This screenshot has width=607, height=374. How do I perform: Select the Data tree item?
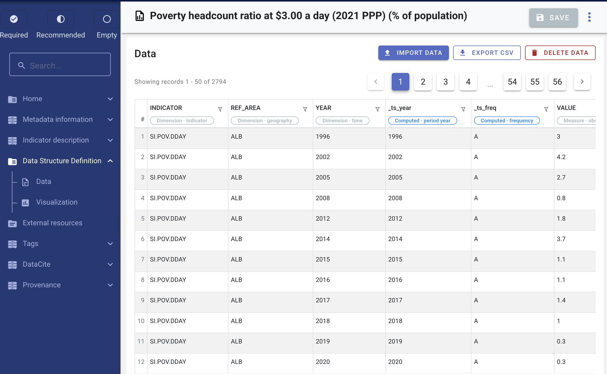(x=43, y=182)
